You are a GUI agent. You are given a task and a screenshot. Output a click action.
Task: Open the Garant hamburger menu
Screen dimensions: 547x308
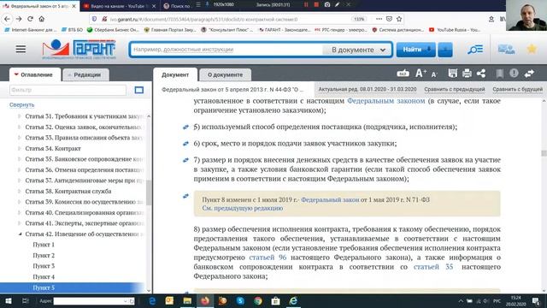21,50
